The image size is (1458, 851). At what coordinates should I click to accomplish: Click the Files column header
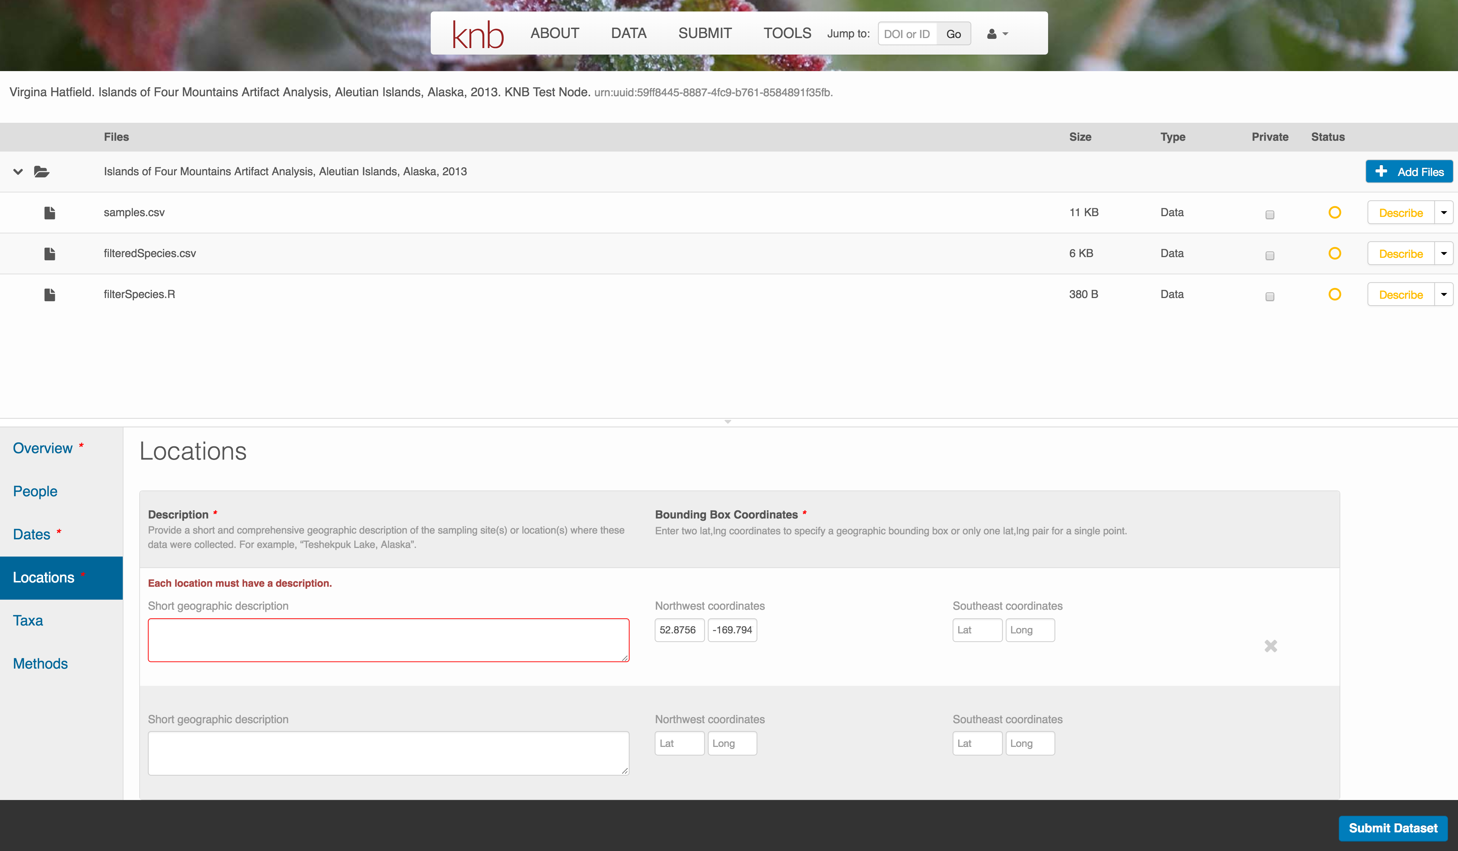116,137
